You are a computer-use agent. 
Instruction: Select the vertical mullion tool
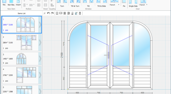(x=24, y=5)
